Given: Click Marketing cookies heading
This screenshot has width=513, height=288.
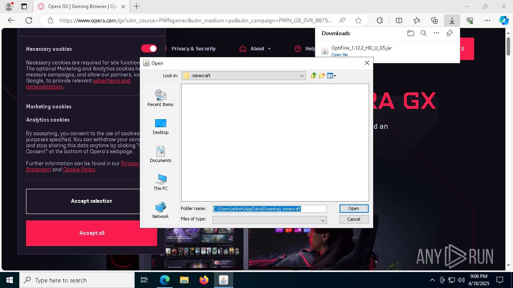Looking at the screenshot, I should 48,106.
